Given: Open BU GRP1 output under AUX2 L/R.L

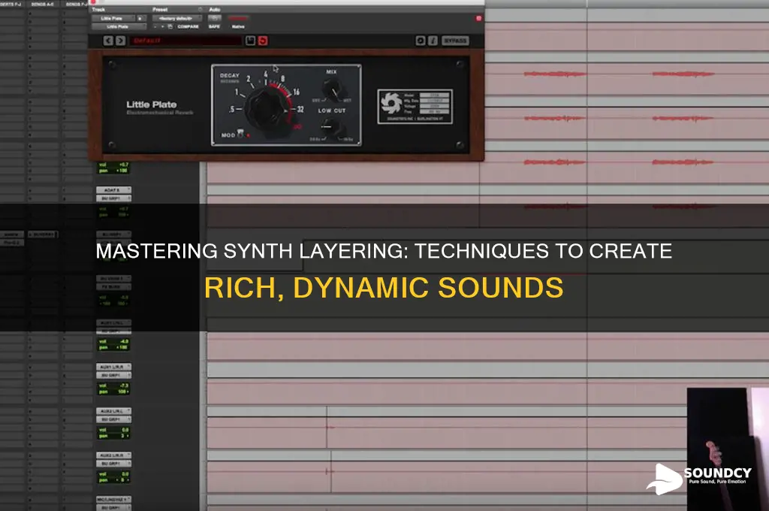Looking at the screenshot, I should [x=113, y=419].
